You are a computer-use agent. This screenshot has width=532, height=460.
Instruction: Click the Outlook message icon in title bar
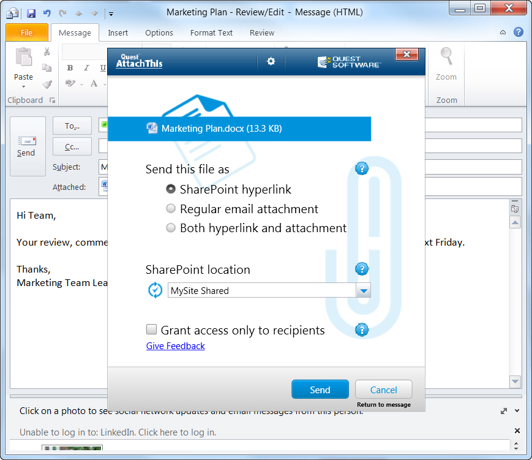[13, 13]
